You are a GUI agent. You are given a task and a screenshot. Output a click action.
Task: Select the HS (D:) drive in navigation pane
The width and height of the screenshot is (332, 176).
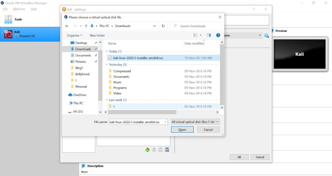(78, 111)
